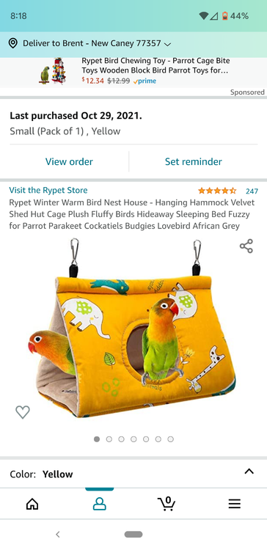Tap the share icon on product image
The image size is (267, 550).
246,246
